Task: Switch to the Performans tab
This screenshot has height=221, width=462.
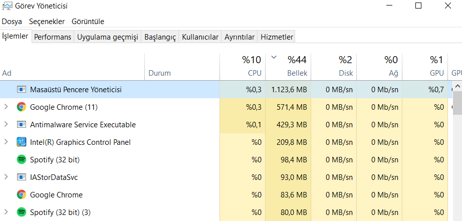Action: coord(53,37)
